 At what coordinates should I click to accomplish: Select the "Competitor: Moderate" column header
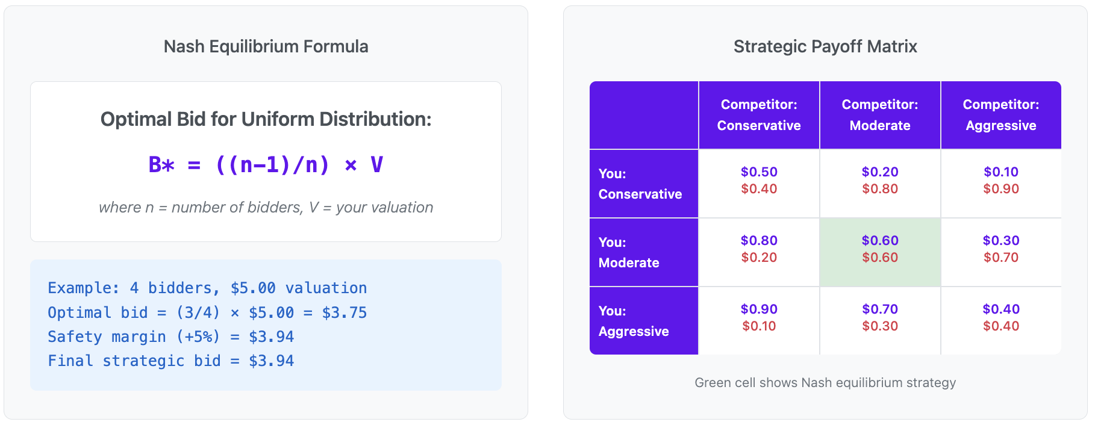[880, 115]
